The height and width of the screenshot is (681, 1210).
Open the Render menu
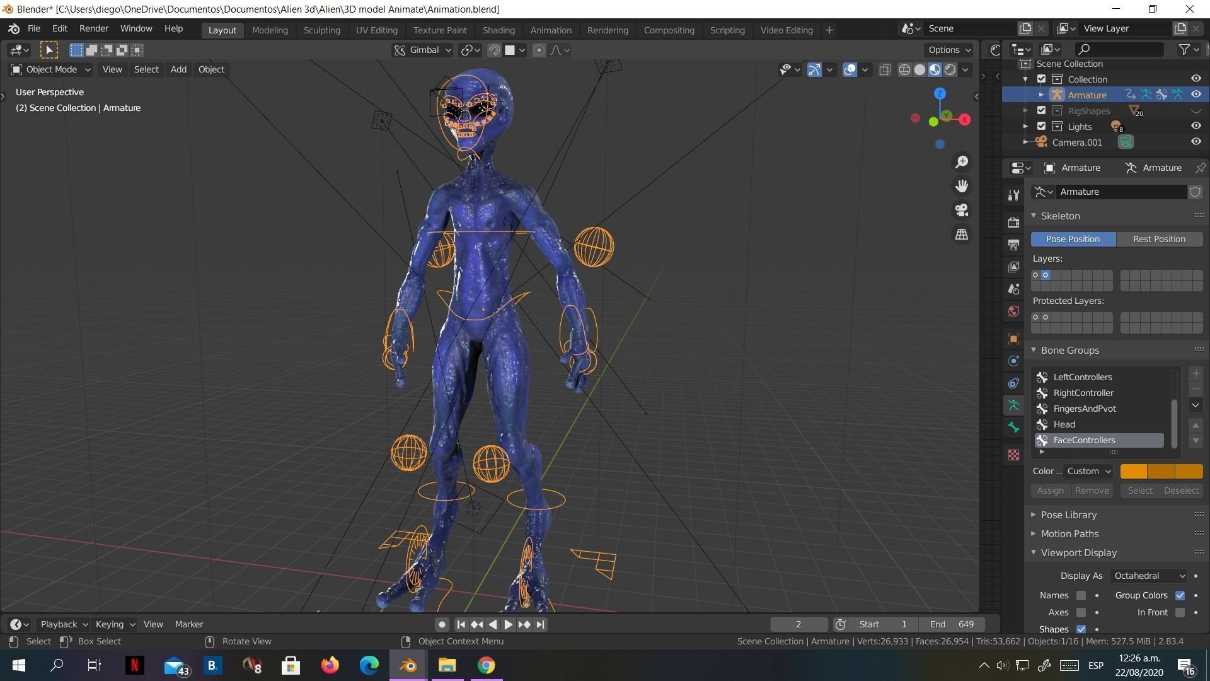93,28
